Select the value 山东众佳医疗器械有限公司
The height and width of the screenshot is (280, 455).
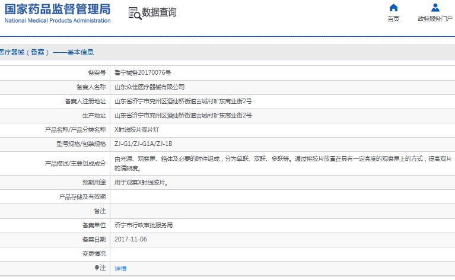(x=149, y=87)
